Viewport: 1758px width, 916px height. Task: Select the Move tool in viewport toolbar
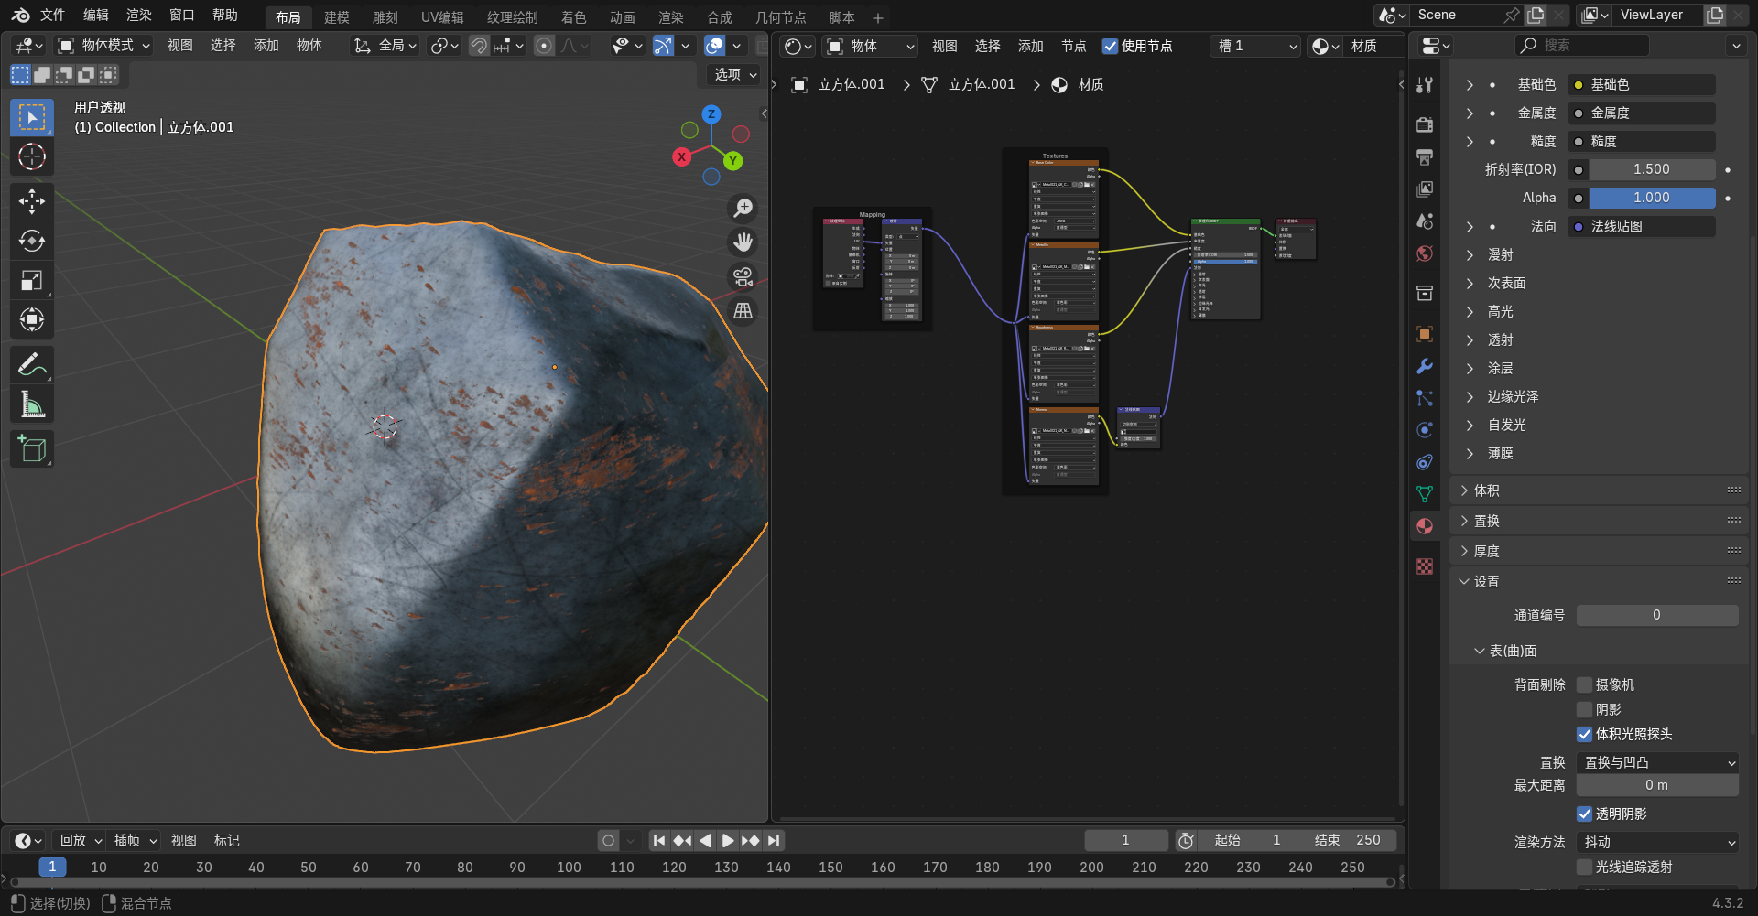(x=32, y=201)
